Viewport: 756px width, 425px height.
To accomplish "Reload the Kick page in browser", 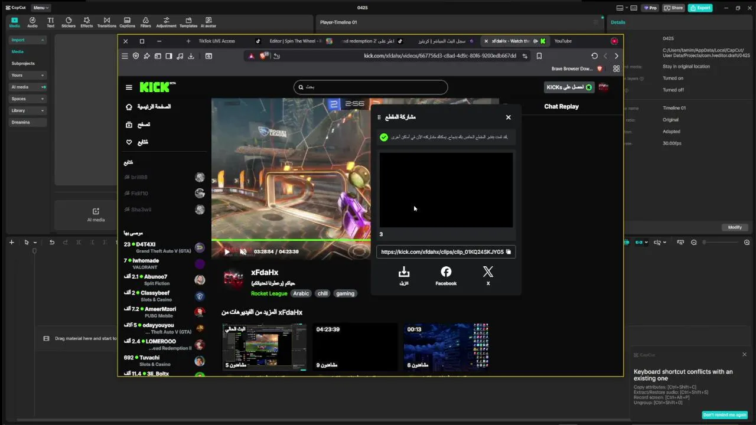I will (x=594, y=56).
